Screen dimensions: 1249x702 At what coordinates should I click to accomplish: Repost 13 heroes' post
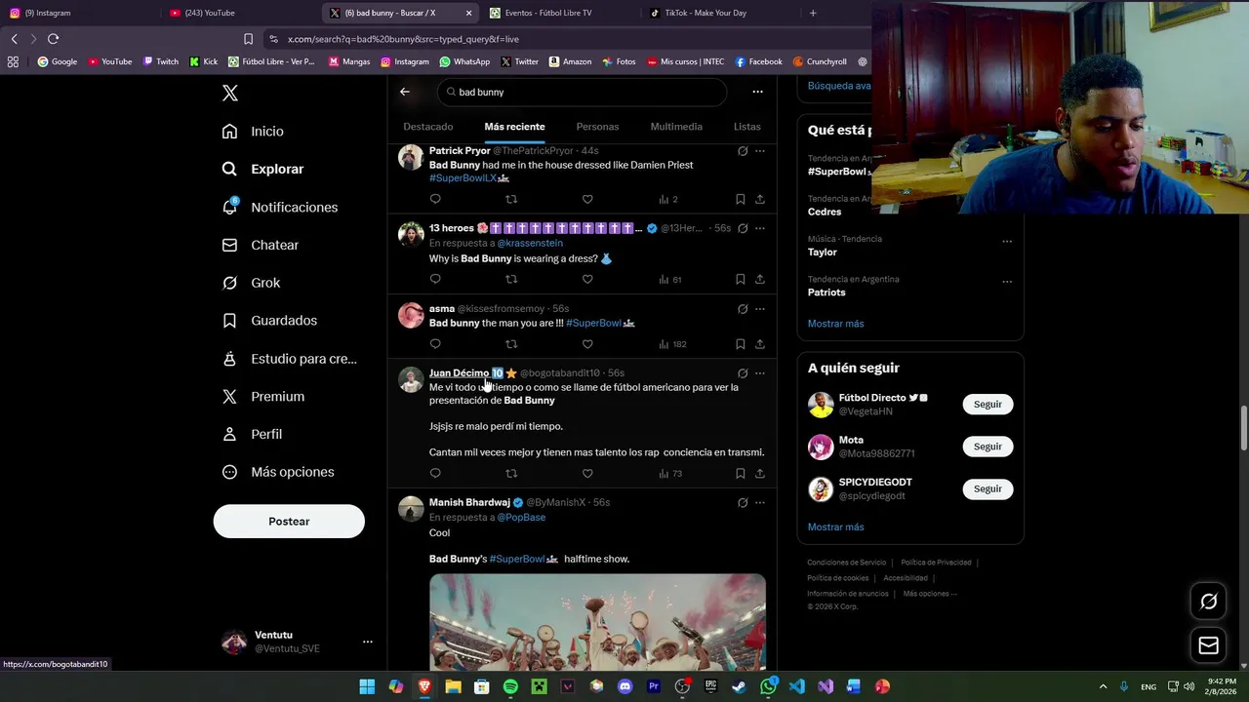click(511, 279)
